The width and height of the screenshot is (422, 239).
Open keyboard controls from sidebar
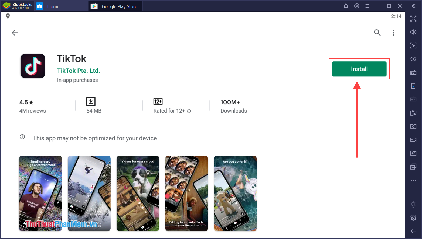coord(413,72)
